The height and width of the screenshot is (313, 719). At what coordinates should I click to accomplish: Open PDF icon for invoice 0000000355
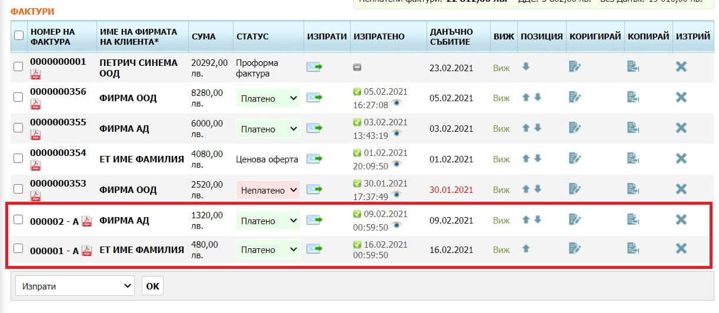[36, 135]
